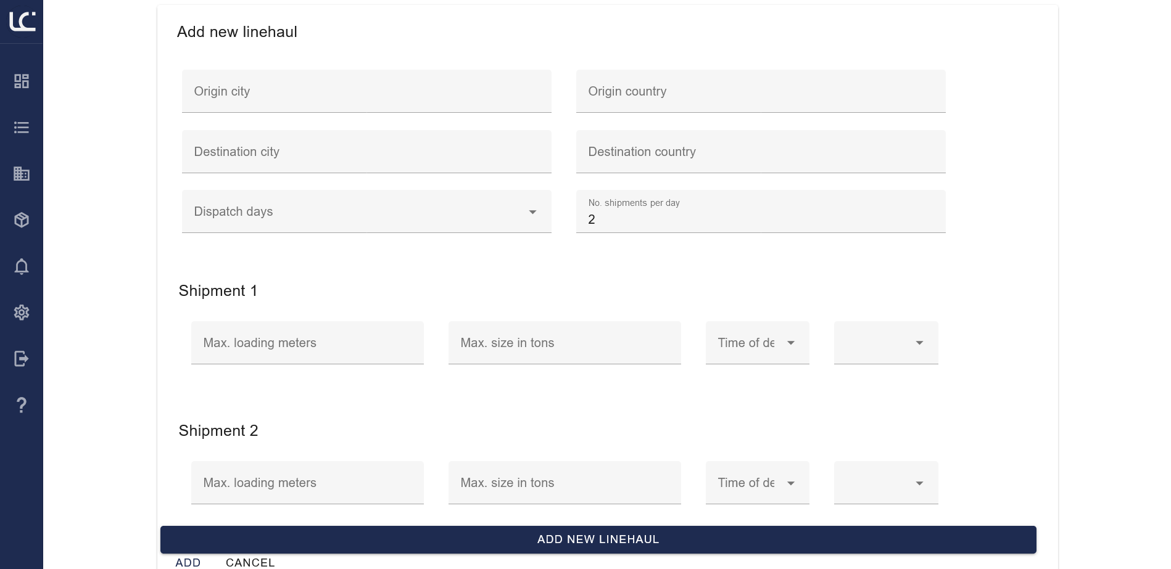Click the logout icon in sidebar
Viewport: 1171px width, 569px height.
click(x=22, y=359)
